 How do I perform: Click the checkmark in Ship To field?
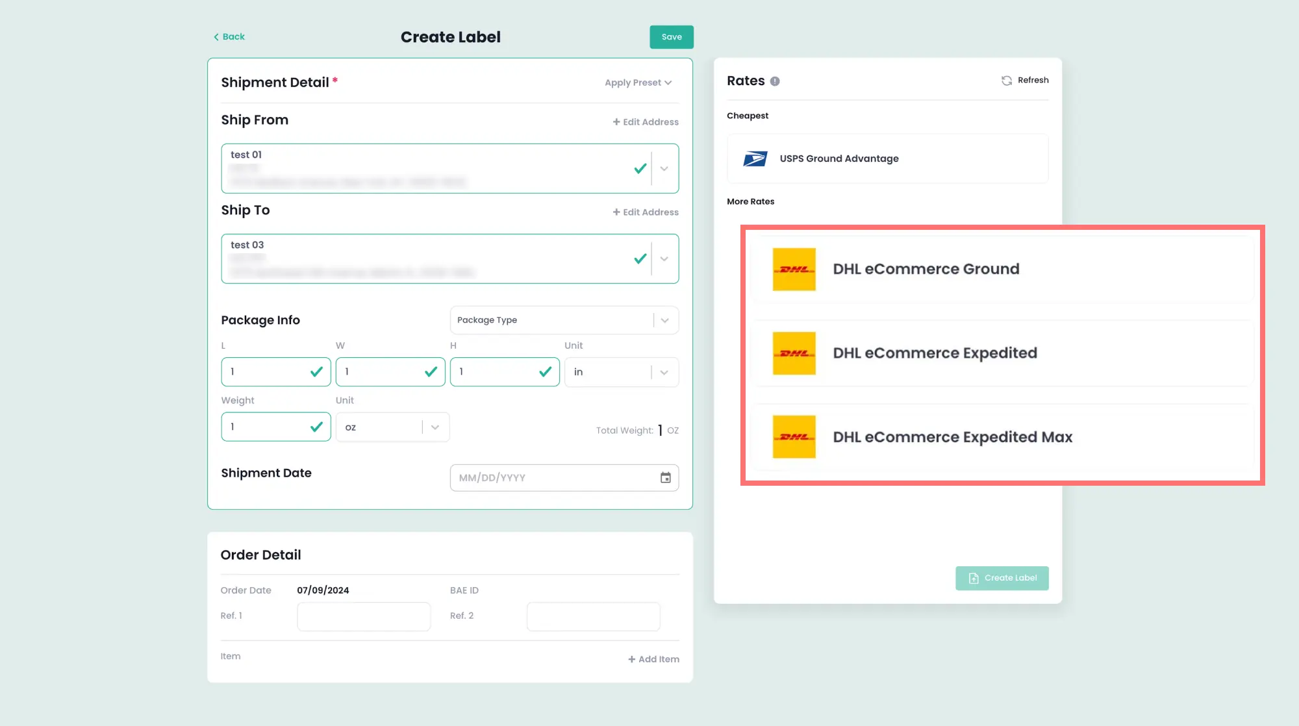point(640,258)
